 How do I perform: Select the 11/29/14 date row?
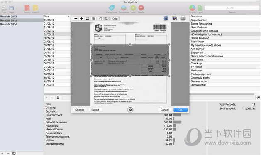tap(49, 85)
